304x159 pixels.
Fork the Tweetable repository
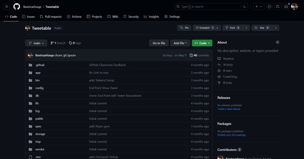tap(233, 28)
